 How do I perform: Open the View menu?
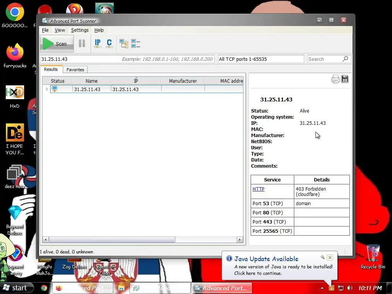[x=60, y=30]
